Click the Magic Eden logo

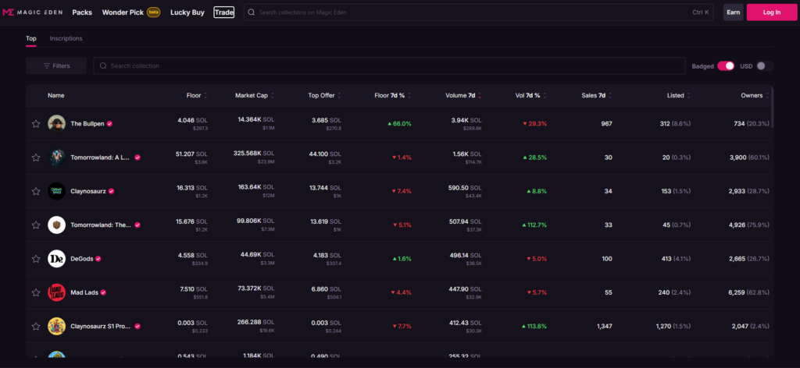pos(33,12)
